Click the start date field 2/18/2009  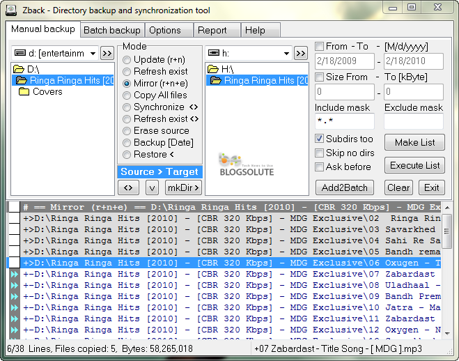tap(345, 61)
